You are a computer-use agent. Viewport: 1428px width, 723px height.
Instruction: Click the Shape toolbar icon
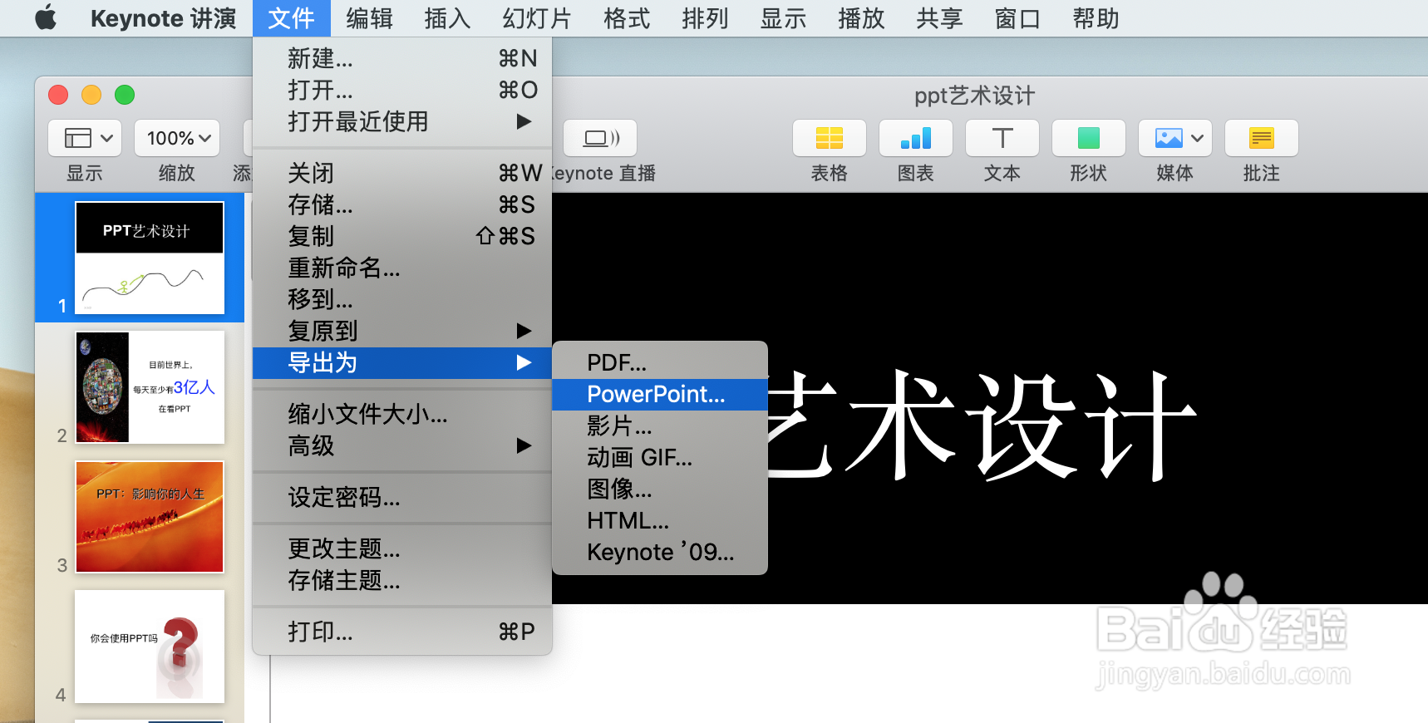[1089, 138]
